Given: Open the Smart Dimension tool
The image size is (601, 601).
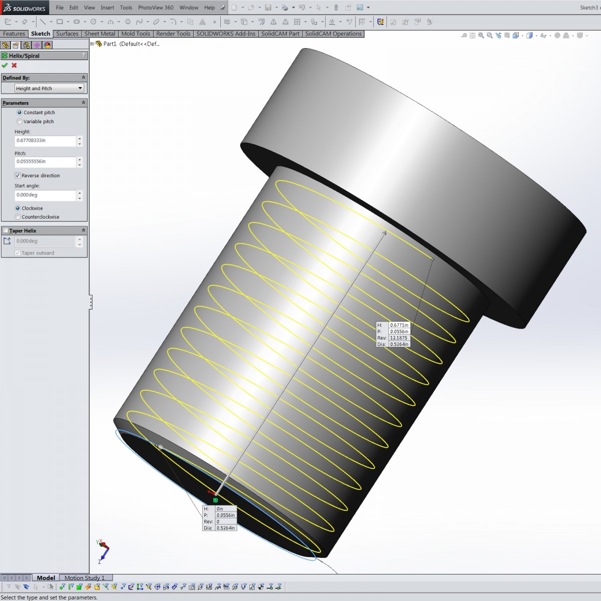Looking at the screenshot, I should [25, 22].
